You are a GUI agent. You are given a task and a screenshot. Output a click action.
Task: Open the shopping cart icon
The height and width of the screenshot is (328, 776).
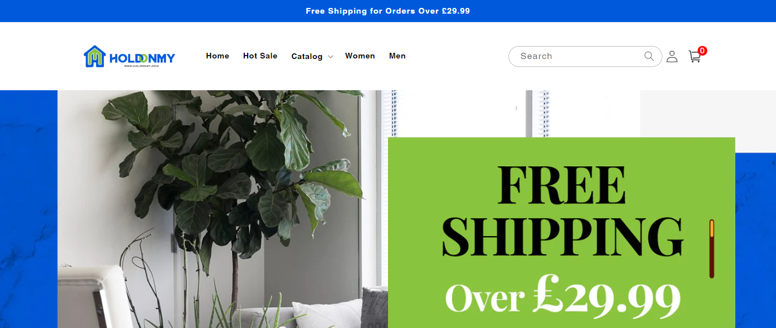click(694, 57)
